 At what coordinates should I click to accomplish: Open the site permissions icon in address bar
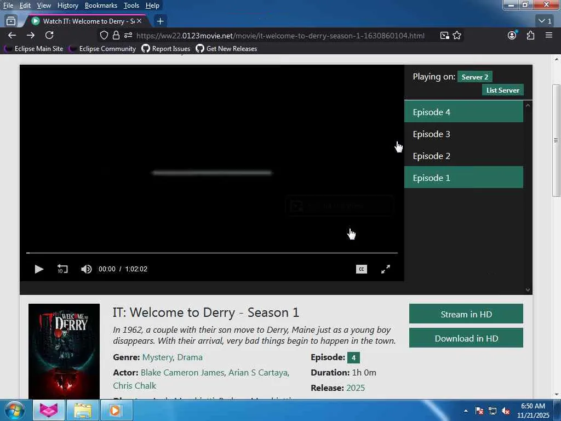(128, 35)
